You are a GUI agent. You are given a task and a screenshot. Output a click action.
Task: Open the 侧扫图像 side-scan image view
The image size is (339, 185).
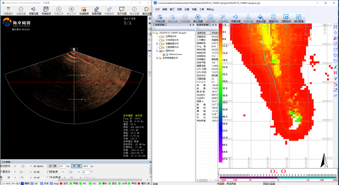point(299,18)
